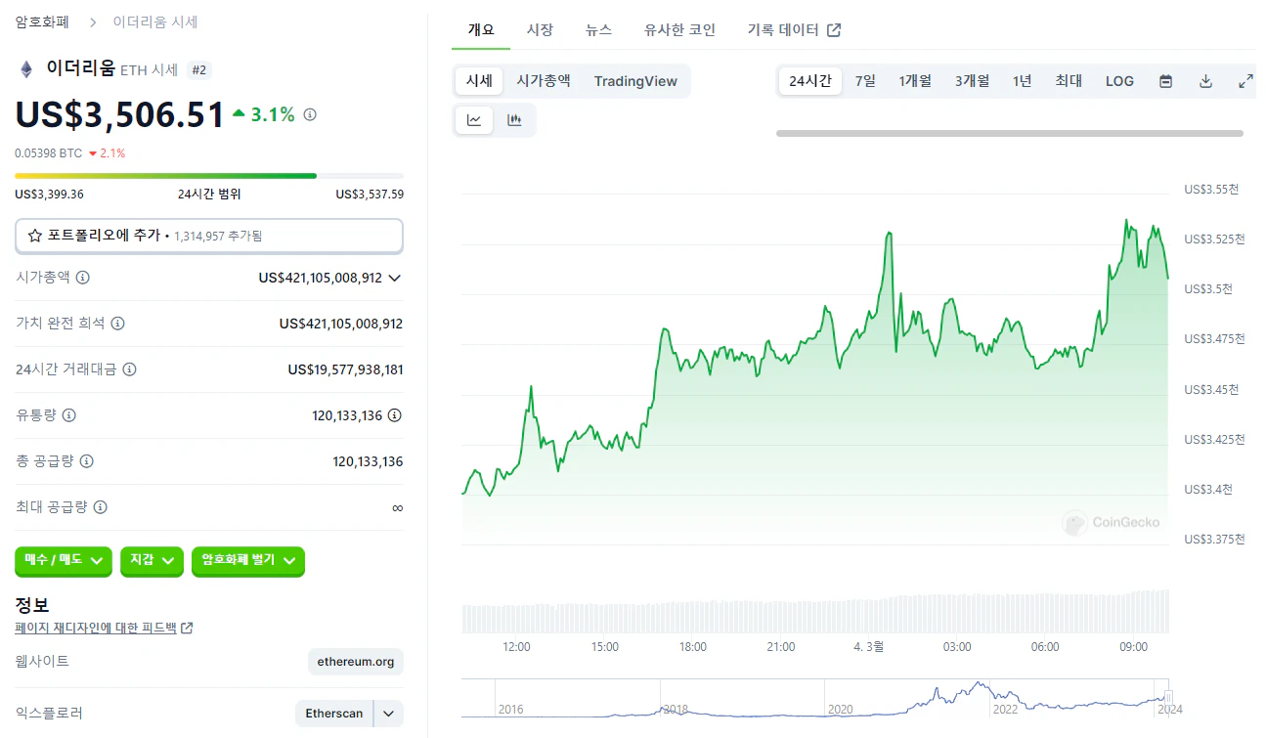Click the horizontal scrollbar above chart
Screen dimensions: 1266x738
click(1010, 133)
